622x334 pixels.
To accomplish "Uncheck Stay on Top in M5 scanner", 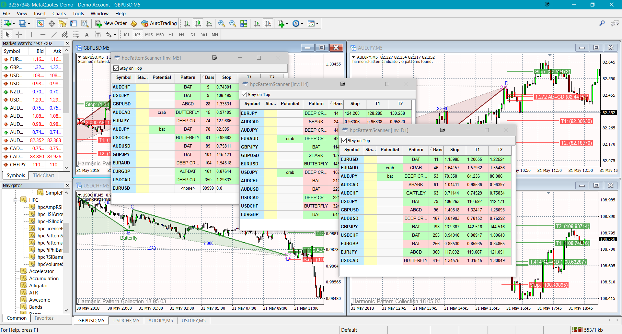I will click(x=116, y=68).
